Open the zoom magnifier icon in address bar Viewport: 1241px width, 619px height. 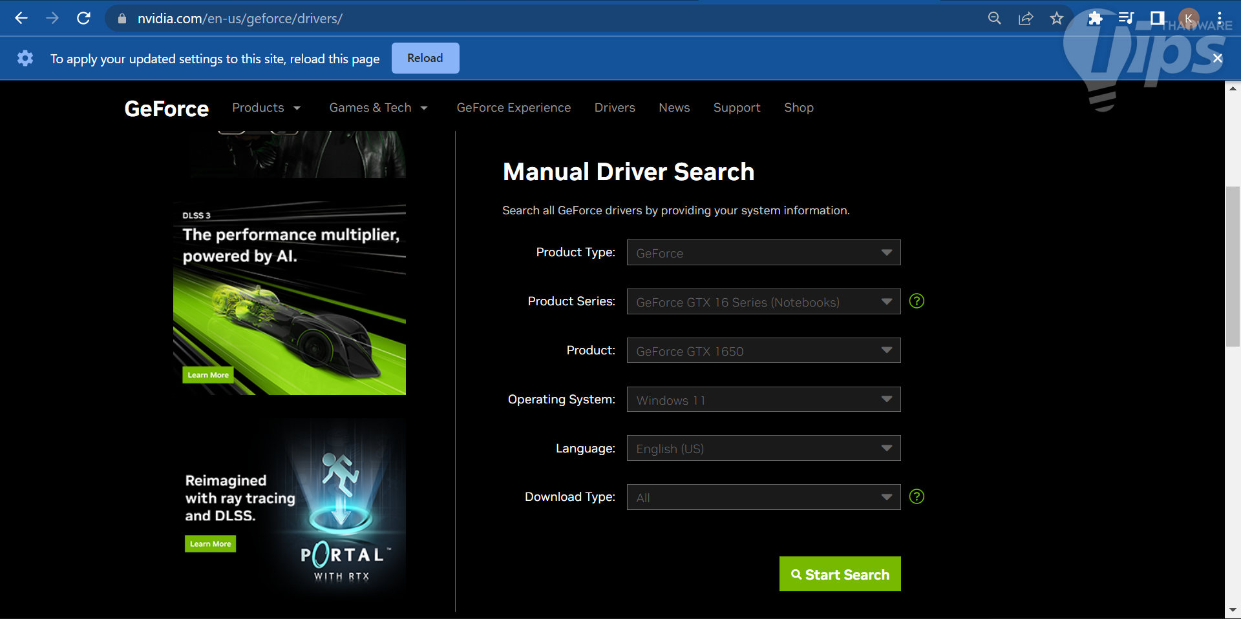[x=995, y=18]
